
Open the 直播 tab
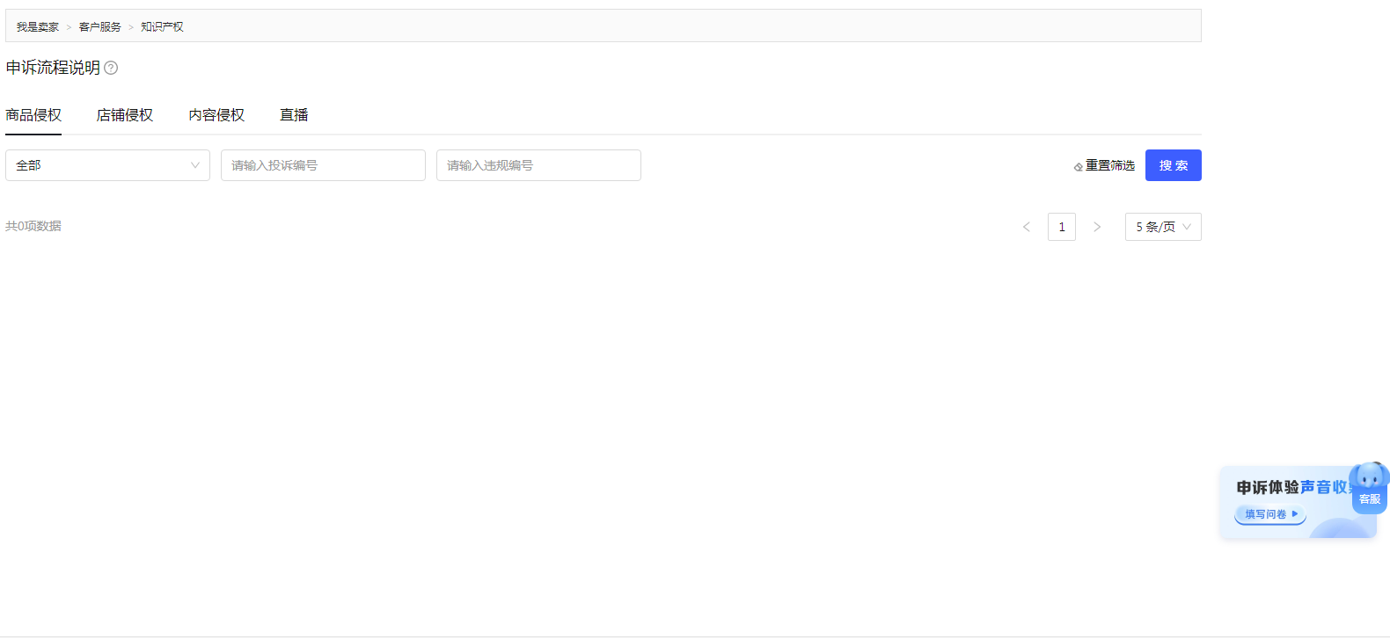pos(294,115)
